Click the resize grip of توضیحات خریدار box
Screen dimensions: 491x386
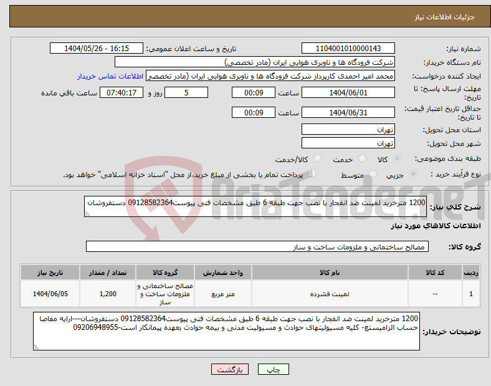[36, 347]
